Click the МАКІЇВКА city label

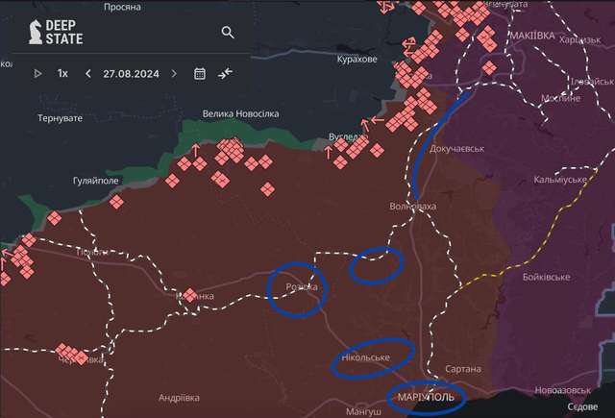tap(529, 35)
